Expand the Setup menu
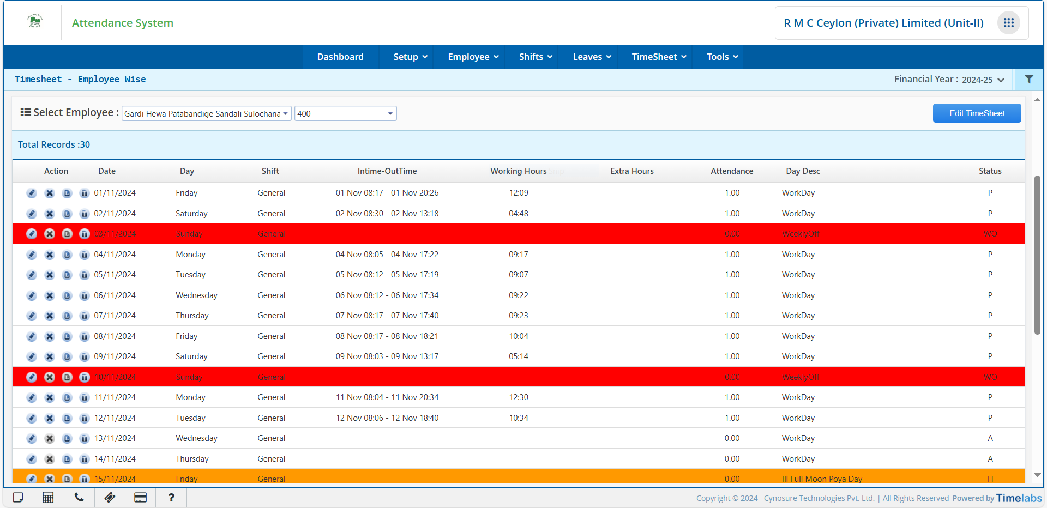The height and width of the screenshot is (508, 1047). coord(410,57)
